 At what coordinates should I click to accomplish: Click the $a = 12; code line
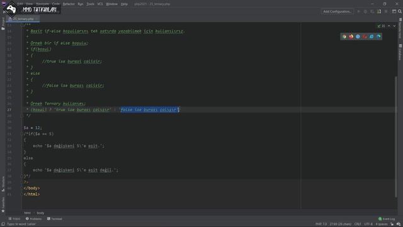pyautogui.click(x=33, y=127)
